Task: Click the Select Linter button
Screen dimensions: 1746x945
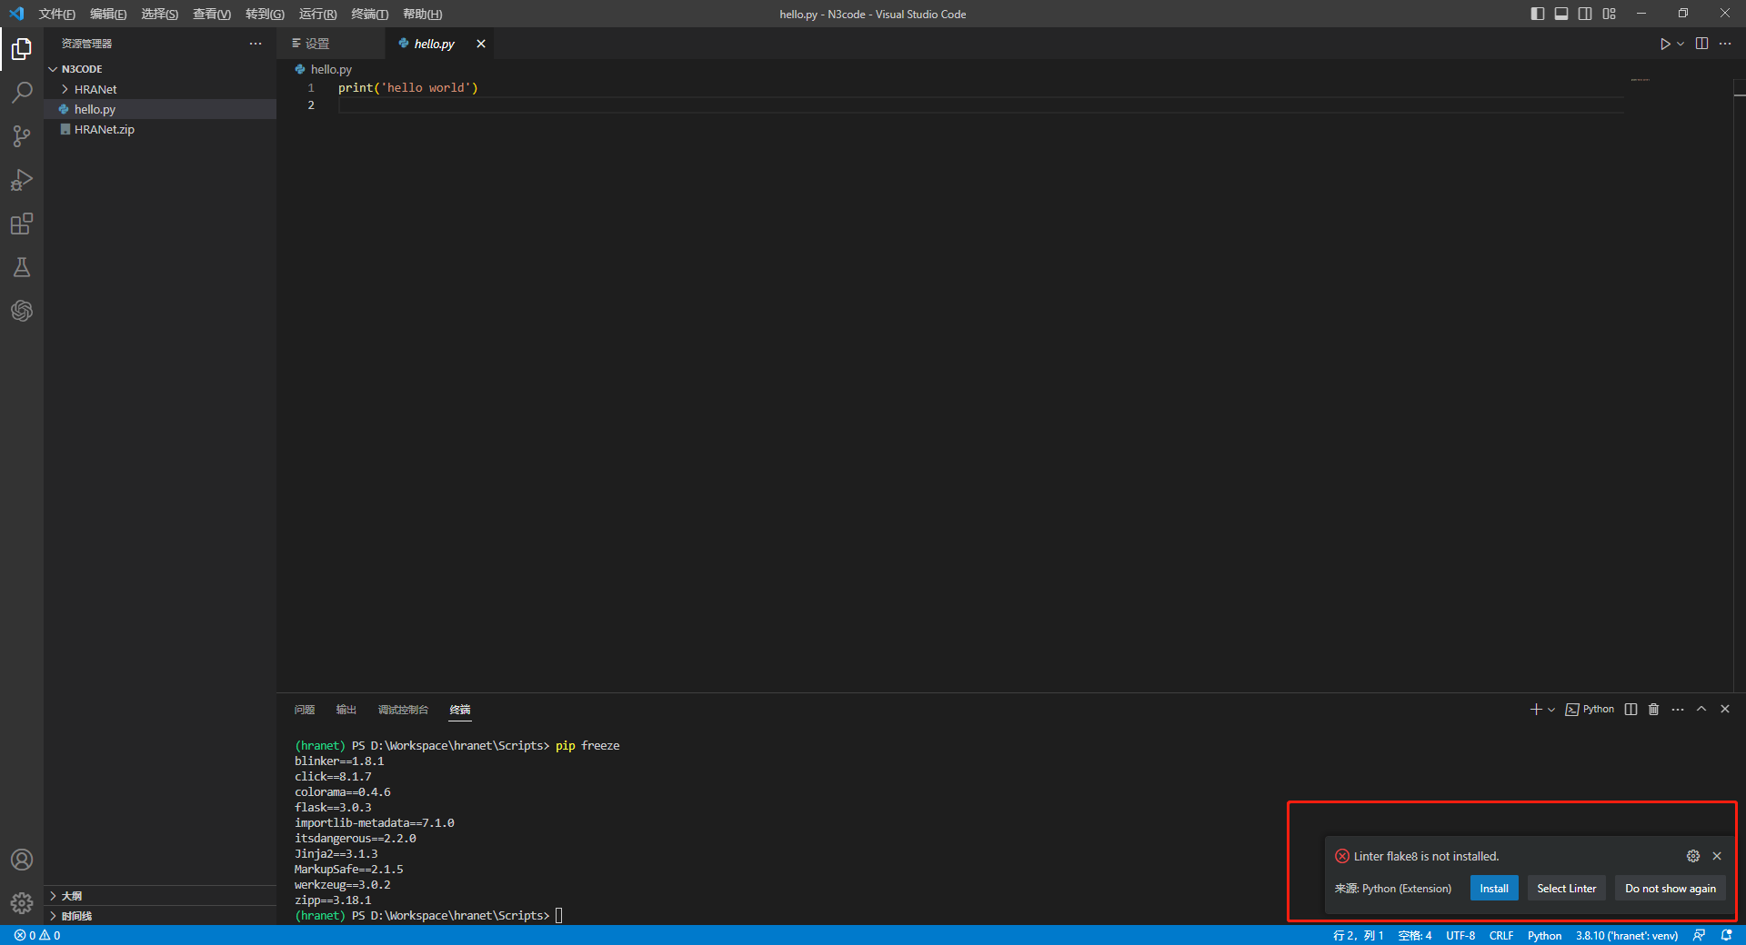Action: [x=1567, y=889]
